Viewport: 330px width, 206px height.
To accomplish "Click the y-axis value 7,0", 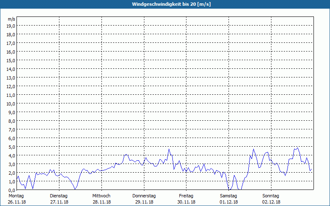I will pyautogui.click(x=12, y=130).
